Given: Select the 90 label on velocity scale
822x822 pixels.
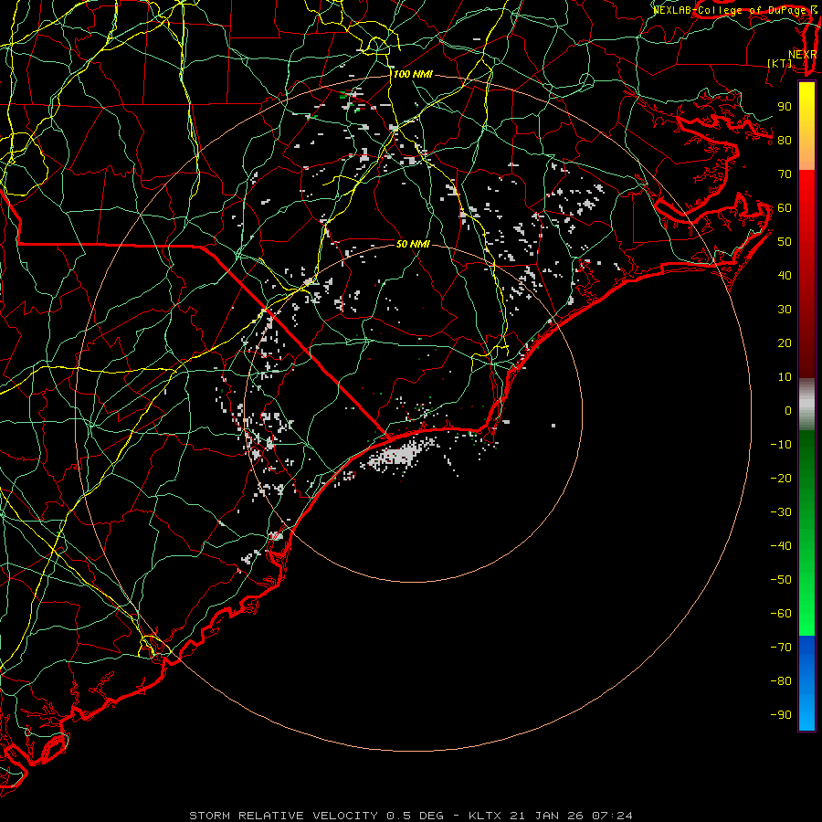Looking at the screenshot, I should [x=785, y=107].
